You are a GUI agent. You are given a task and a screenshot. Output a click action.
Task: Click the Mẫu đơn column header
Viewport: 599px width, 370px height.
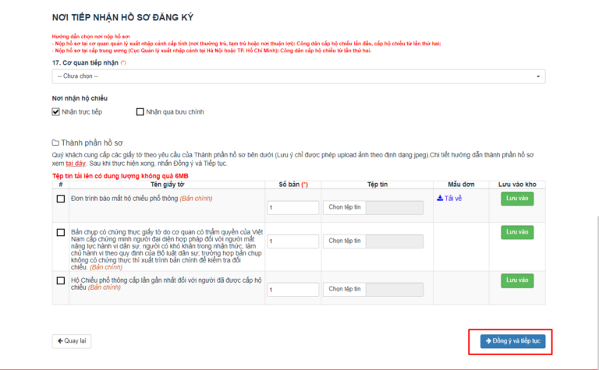pyautogui.click(x=461, y=185)
